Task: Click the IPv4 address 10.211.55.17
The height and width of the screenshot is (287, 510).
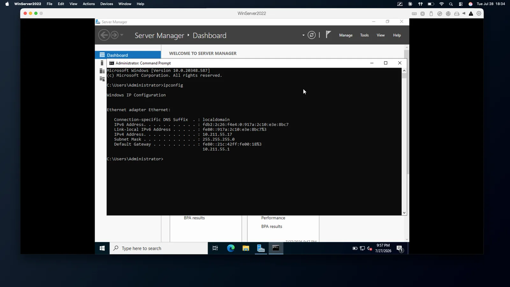Action: coord(217,134)
